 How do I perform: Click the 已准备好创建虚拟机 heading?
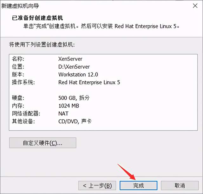[x=37, y=18]
